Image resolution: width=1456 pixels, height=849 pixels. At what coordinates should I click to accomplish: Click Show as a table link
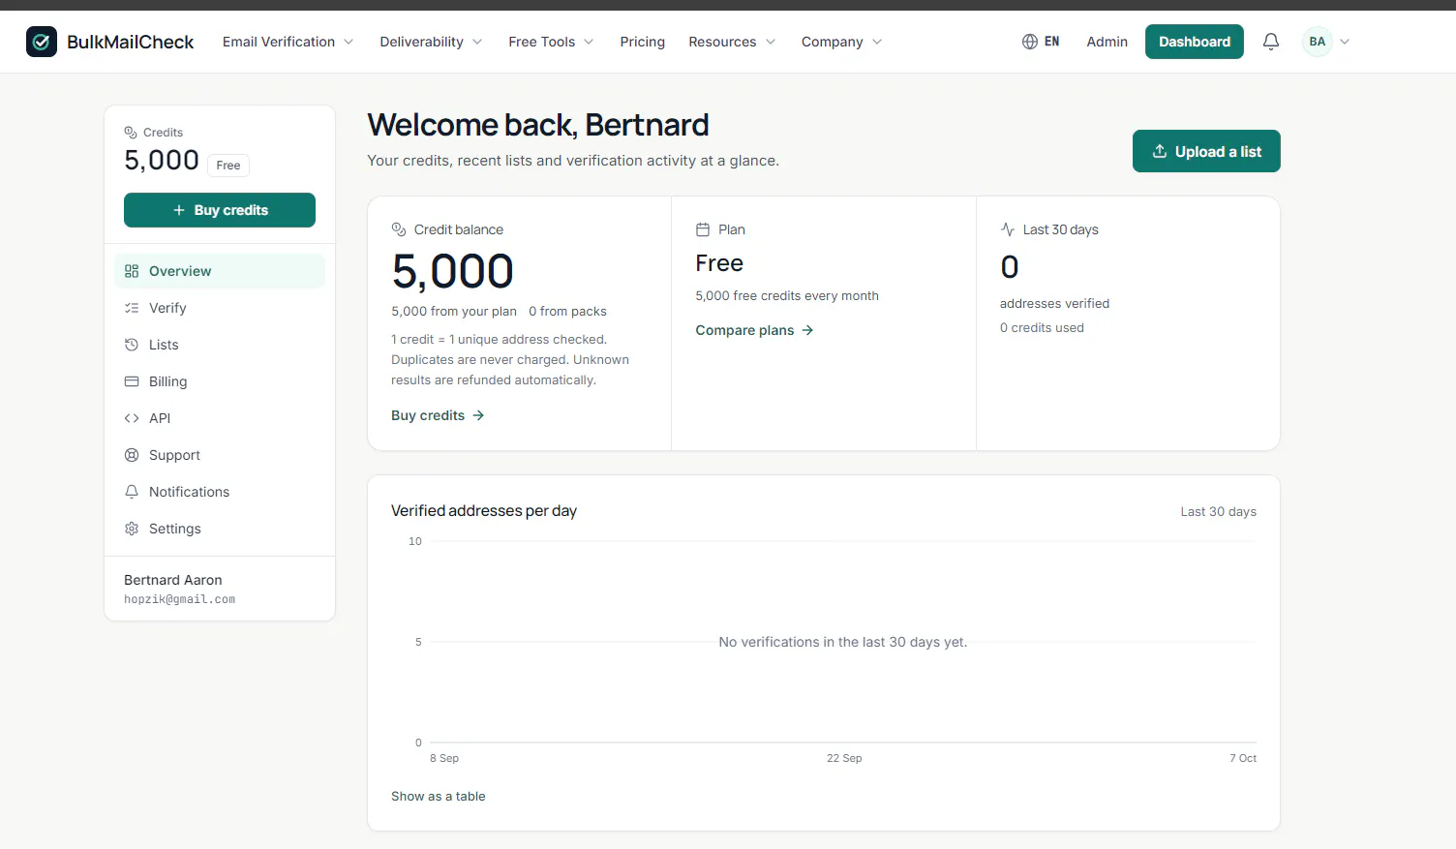(x=439, y=796)
